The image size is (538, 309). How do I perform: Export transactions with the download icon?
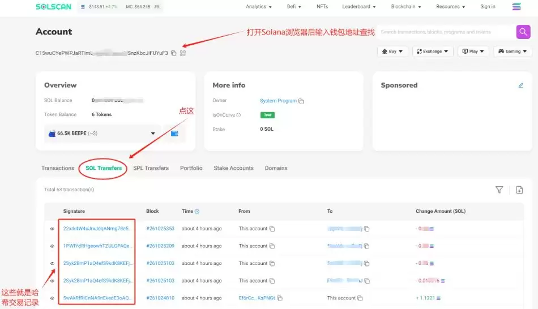[x=519, y=190]
